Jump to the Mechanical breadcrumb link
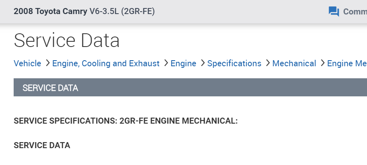Image resolution: width=367 pixels, height=165 pixels. click(294, 63)
